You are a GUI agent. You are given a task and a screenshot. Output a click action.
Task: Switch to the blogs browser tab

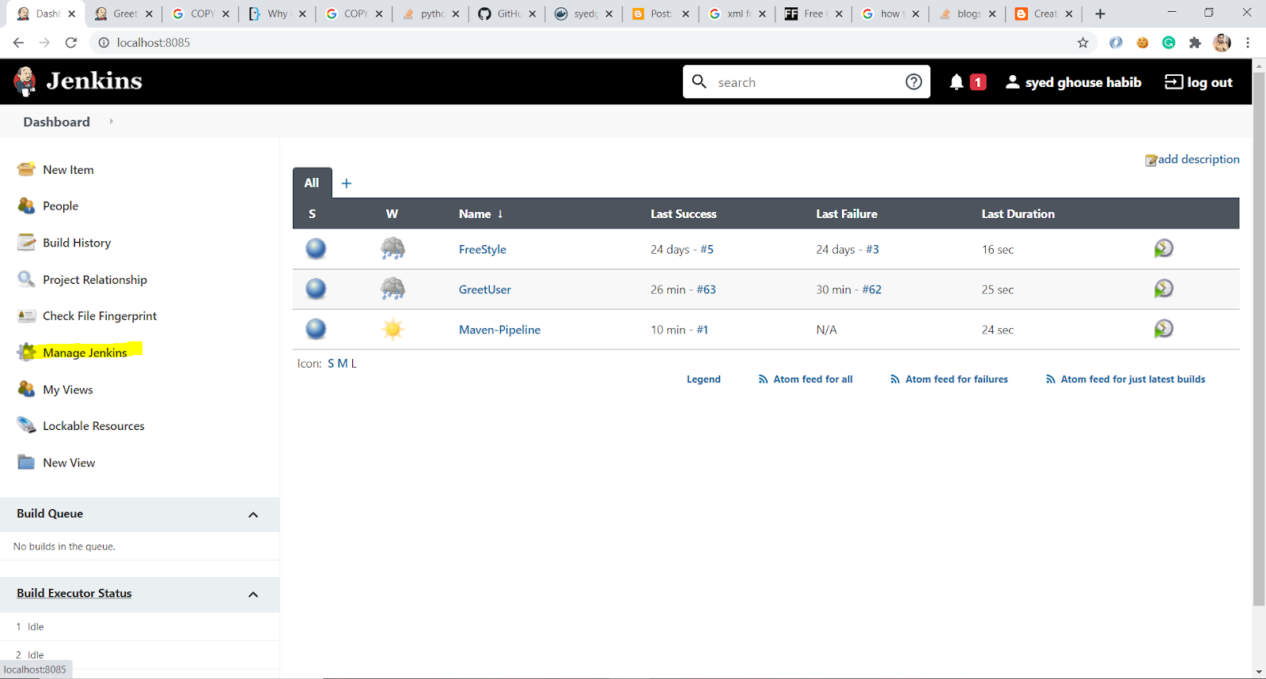(x=967, y=13)
